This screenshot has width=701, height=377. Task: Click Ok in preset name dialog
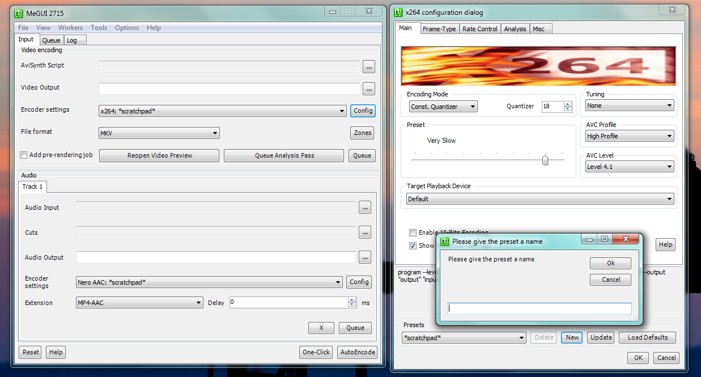coord(611,263)
